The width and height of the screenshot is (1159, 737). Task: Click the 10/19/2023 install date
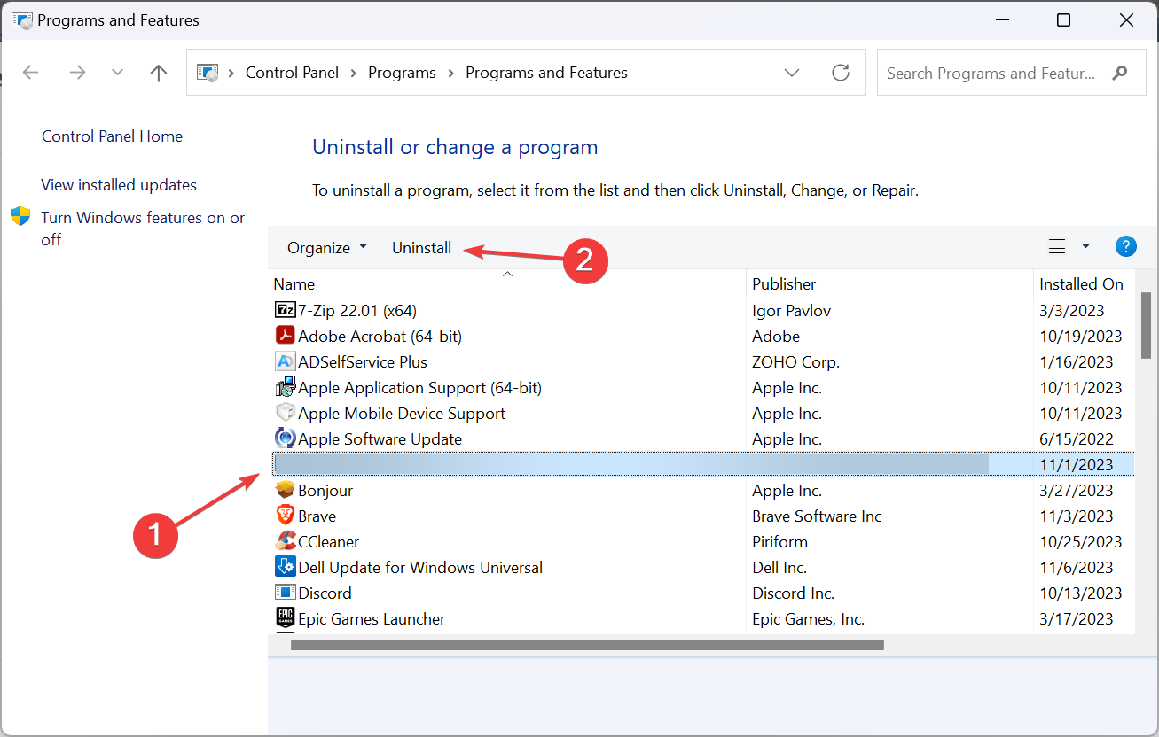(1080, 336)
